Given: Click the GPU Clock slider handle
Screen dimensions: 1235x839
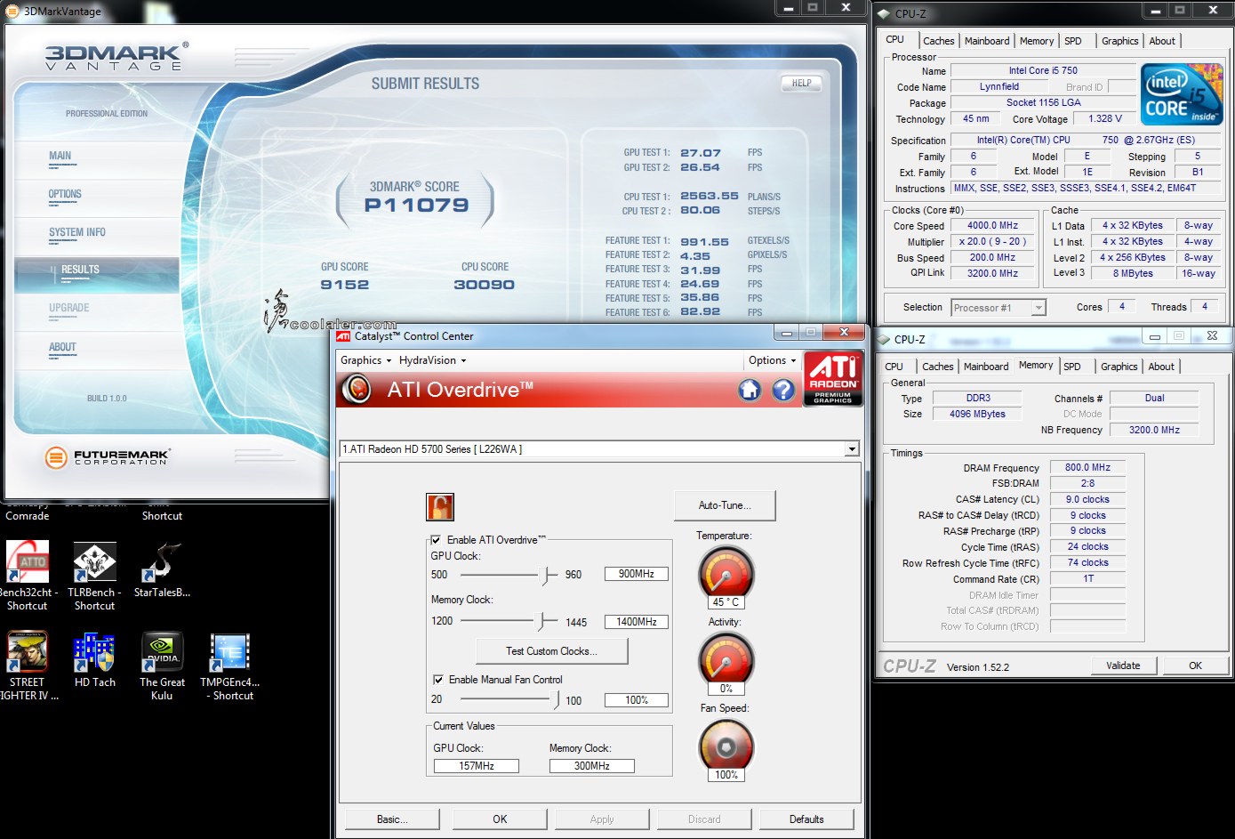Looking at the screenshot, I should pyautogui.click(x=548, y=575).
